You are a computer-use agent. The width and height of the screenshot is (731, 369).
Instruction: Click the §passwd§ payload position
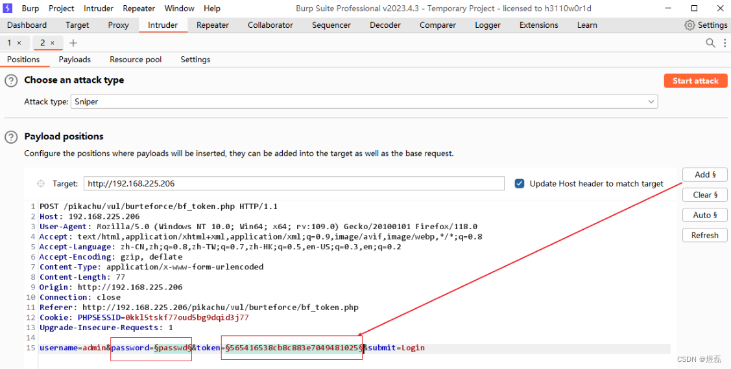click(173, 348)
